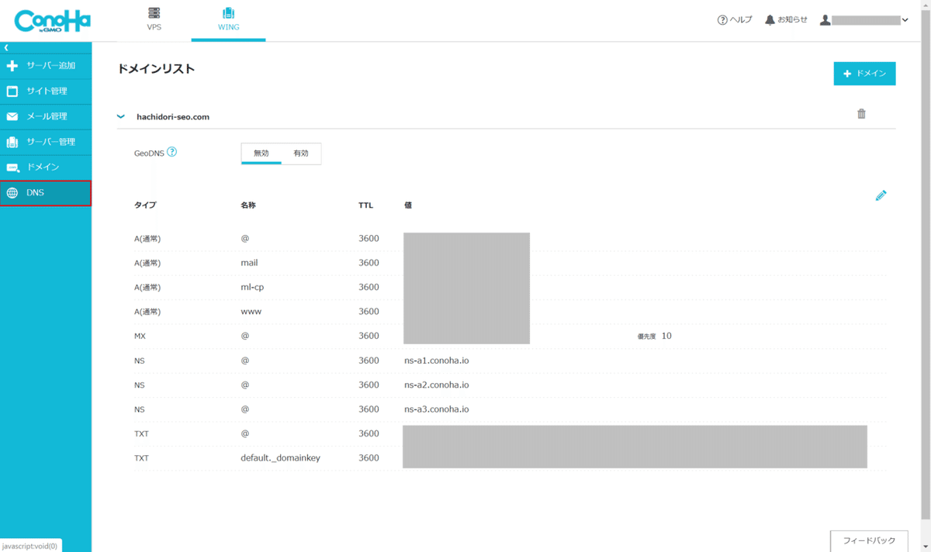Open サイト管理 in the sidebar
931x552 pixels.
click(46, 91)
